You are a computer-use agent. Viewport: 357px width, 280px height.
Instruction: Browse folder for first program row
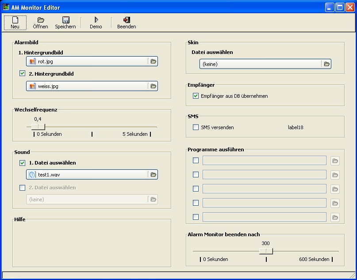tap(335, 161)
